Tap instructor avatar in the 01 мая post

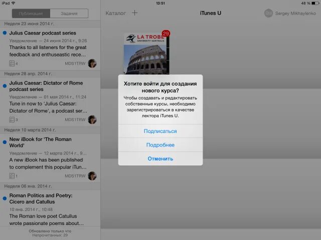coord(92,119)
